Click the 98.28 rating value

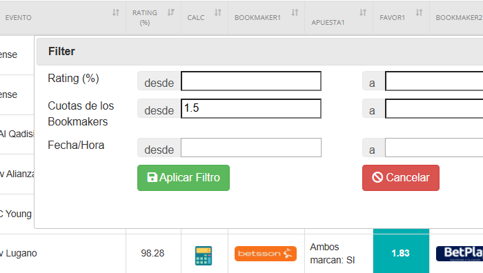click(152, 253)
